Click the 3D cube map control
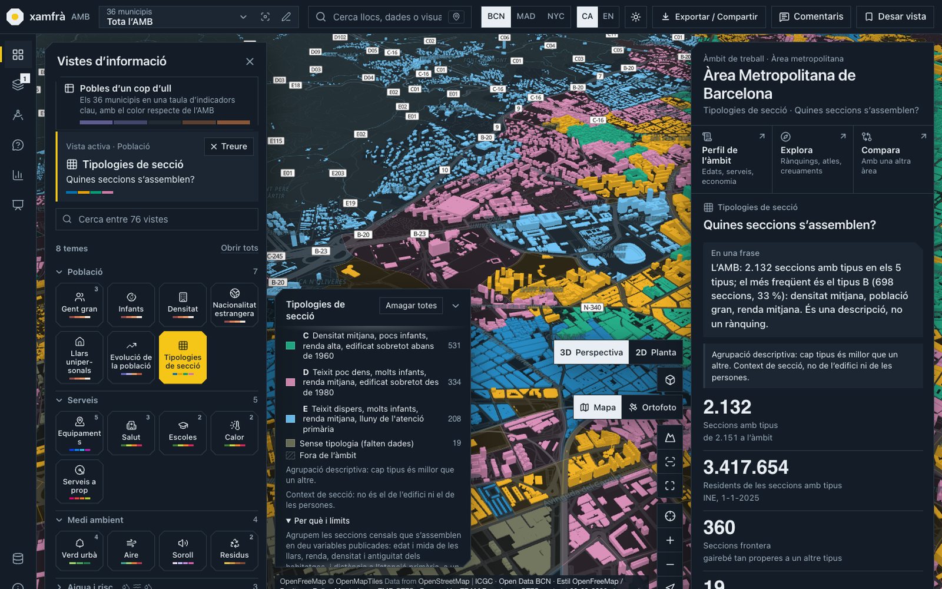Image resolution: width=942 pixels, height=589 pixels. click(x=670, y=380)
